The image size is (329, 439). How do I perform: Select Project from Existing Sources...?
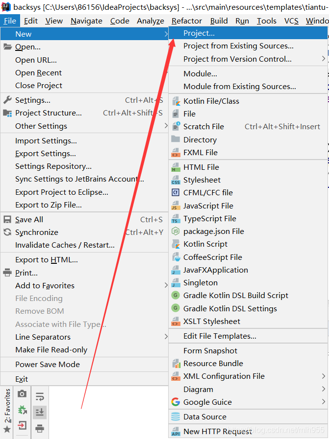(x=248, y=46)
